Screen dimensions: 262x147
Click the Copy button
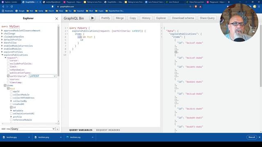(x=133, y=18)
